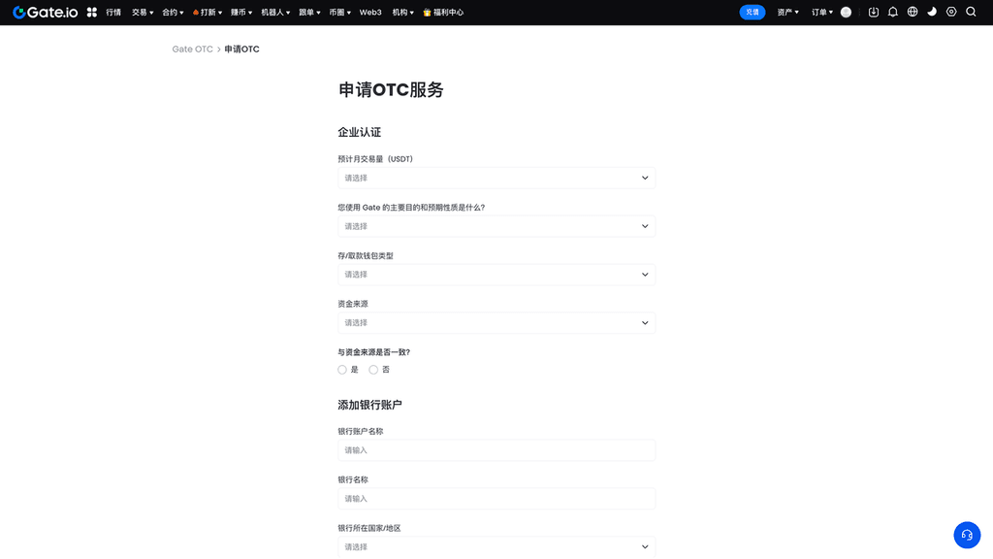Screen dimensions: 993x559
Task: Click the 银行账户名称 input field
Action: [x=496, y=450]
